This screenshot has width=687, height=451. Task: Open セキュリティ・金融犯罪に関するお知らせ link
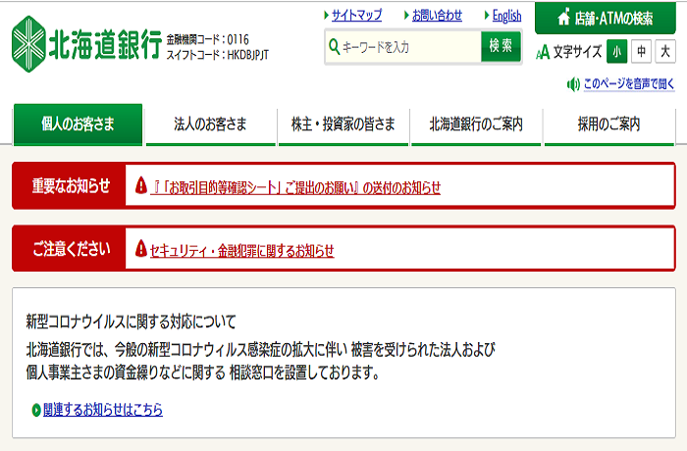click(242, 250)
